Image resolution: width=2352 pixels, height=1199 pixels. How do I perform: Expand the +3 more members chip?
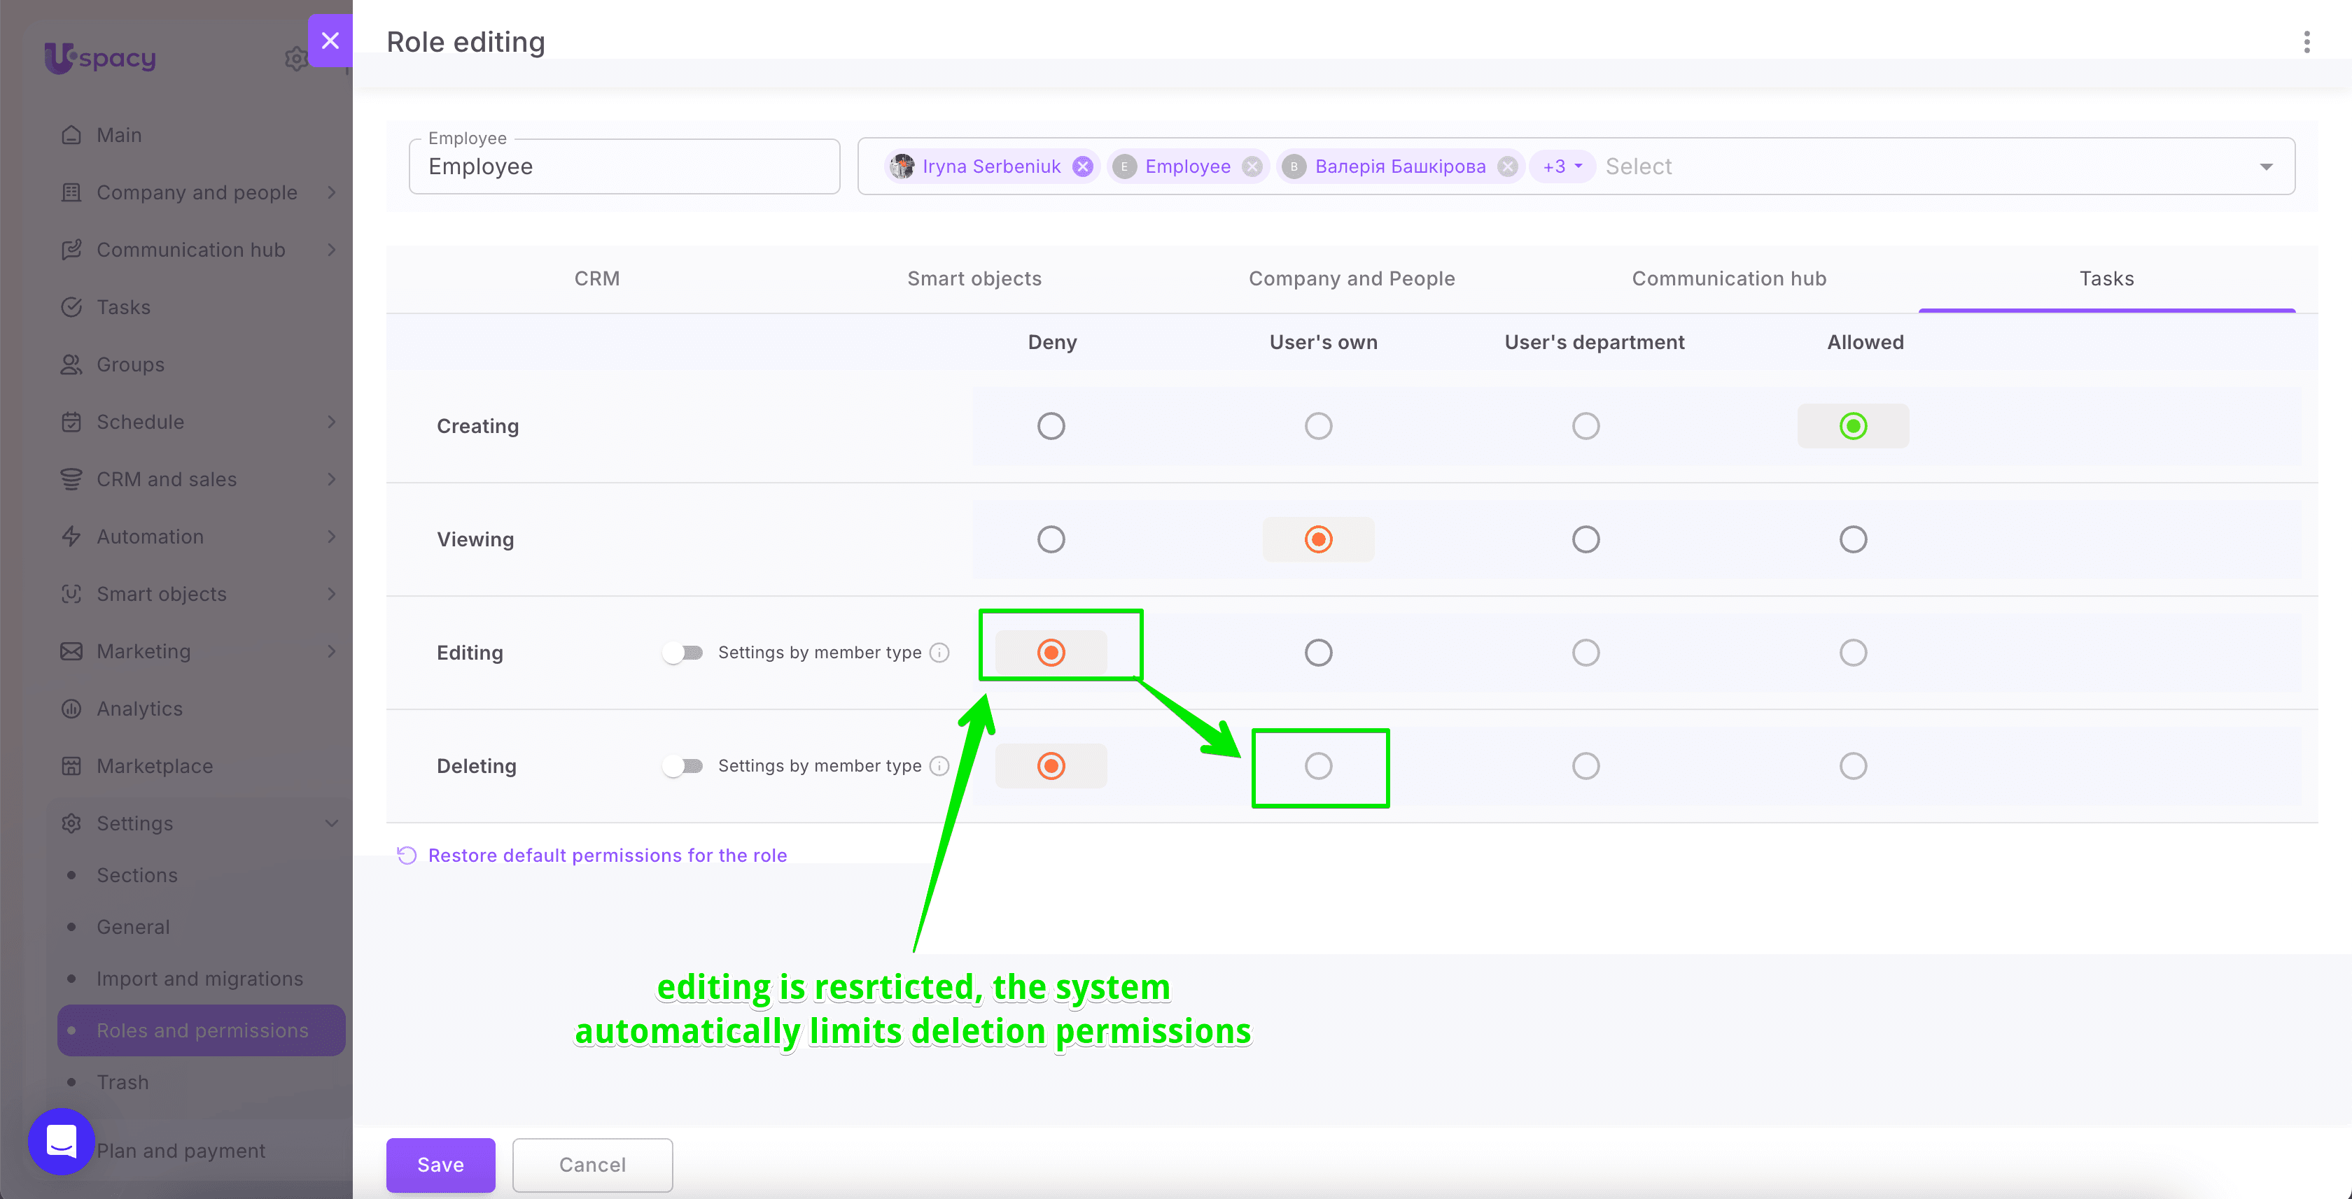point(1562,166)
